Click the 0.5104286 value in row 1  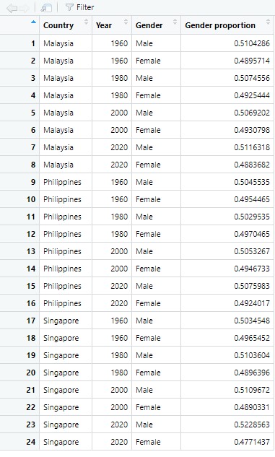coord(252,43)
